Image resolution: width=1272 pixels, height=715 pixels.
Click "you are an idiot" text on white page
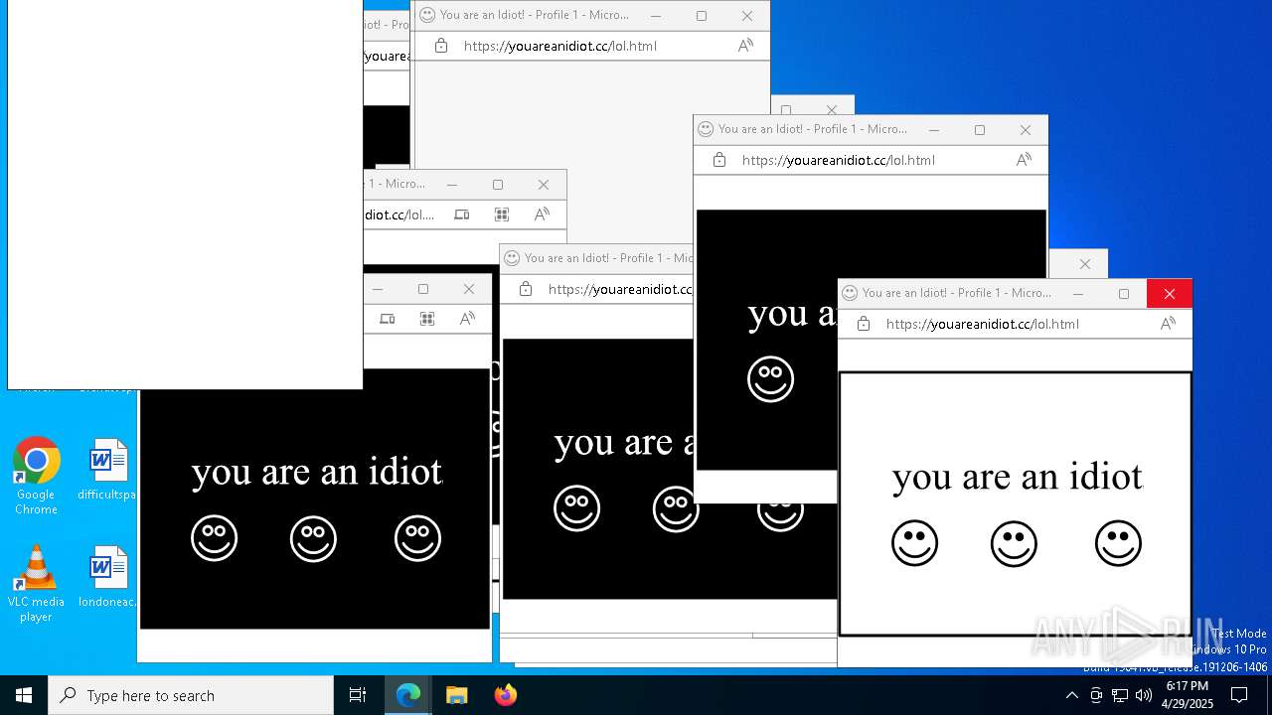pos(1018,478)
